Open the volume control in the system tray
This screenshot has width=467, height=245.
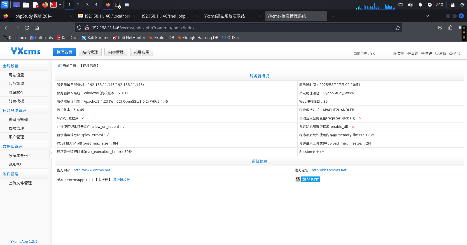coord(410,5)
